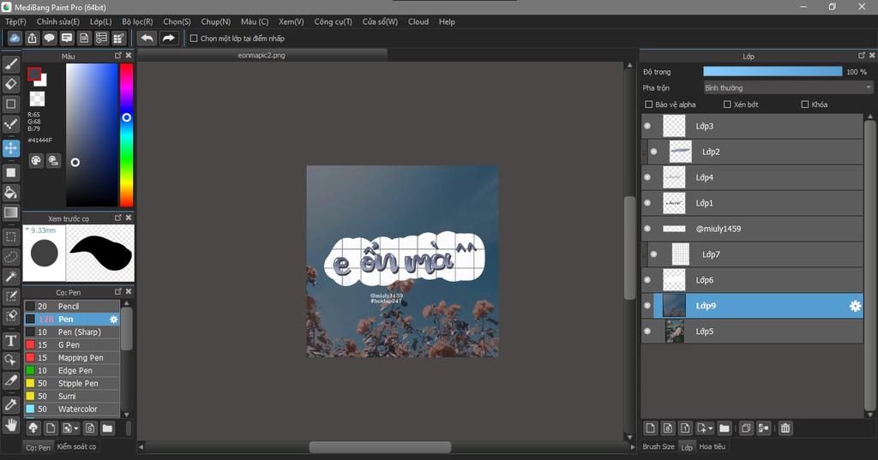Open the color palette icon in Màu panel
The height and width of the screenshot is (460, 878).
pos(36,160)
